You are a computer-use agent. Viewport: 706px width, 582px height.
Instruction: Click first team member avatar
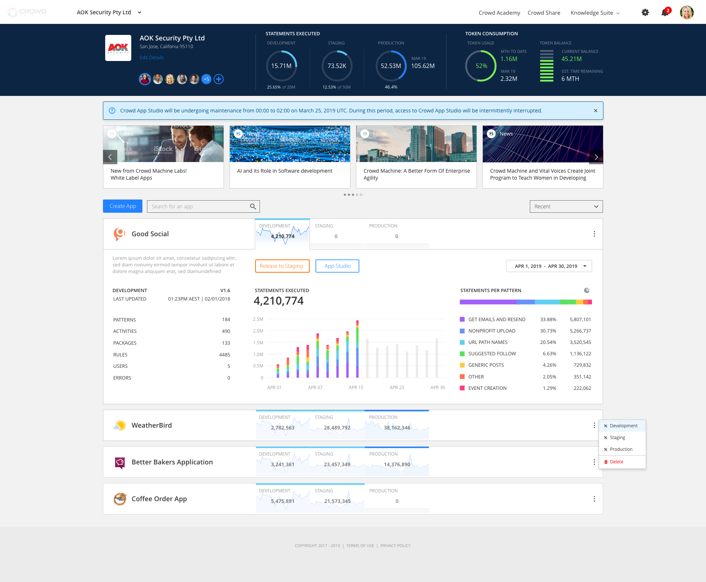(145, 79)
